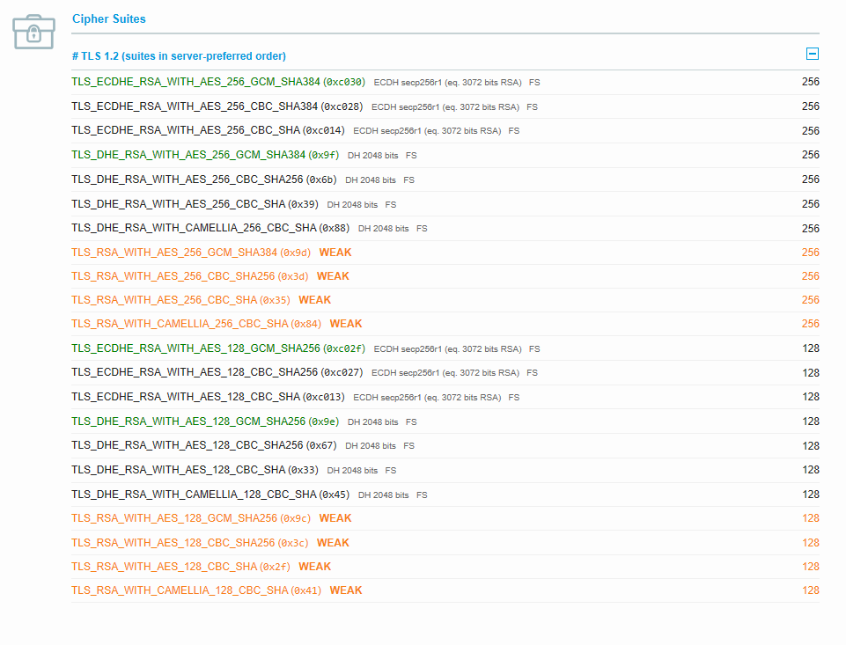Click the Cipher Suites heading
Viewport: 846px width, 645px height.
tap(109, 18)
